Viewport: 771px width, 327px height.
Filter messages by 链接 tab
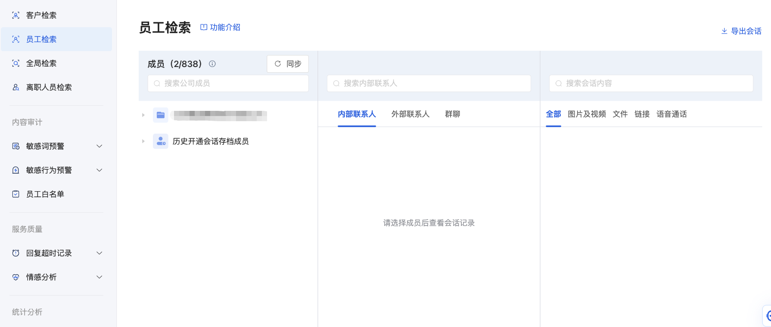[x=642, y=114]
